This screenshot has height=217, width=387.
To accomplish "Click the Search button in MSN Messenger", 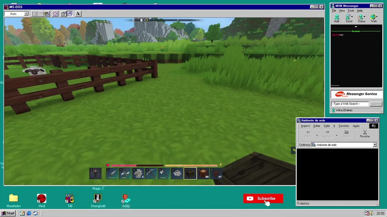I will click(376, 104).
